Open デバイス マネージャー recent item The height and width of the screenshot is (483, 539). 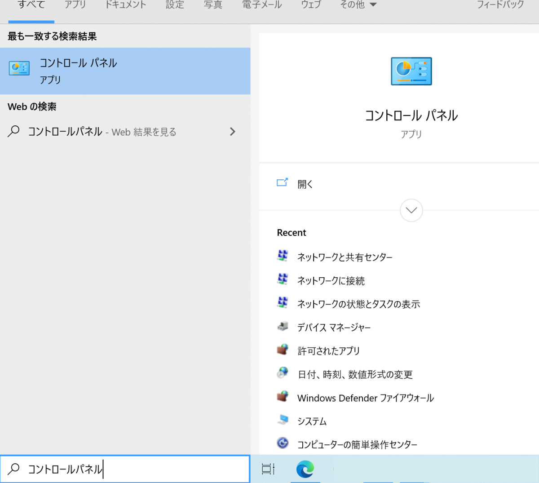tap(334, 328)
